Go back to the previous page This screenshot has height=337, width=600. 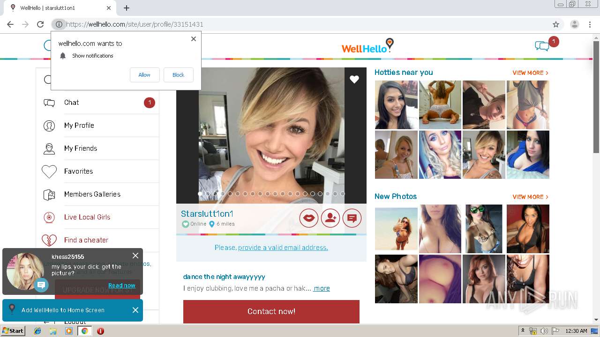click(10, 24)
